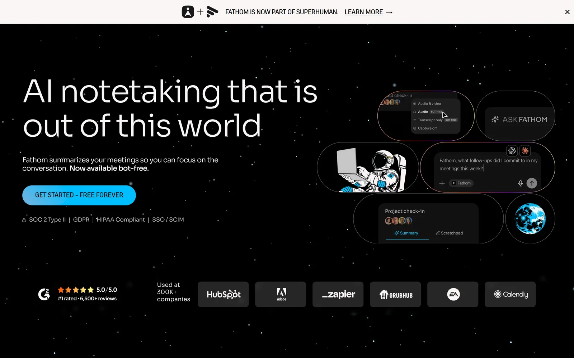Choose the 'Transcript only' capture option
Viewport: 574px width, 358px height.
coord(435,120)
